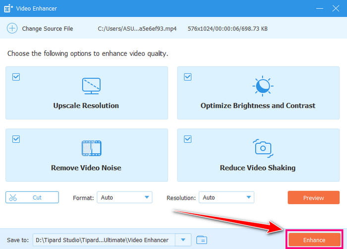
Task: Click the source file path C:/Users/ASU...a5e6ef93.mp4
Action: tap(137, 29)
